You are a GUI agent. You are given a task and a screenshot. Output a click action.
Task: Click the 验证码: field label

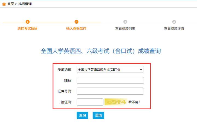tap(67, 102)
